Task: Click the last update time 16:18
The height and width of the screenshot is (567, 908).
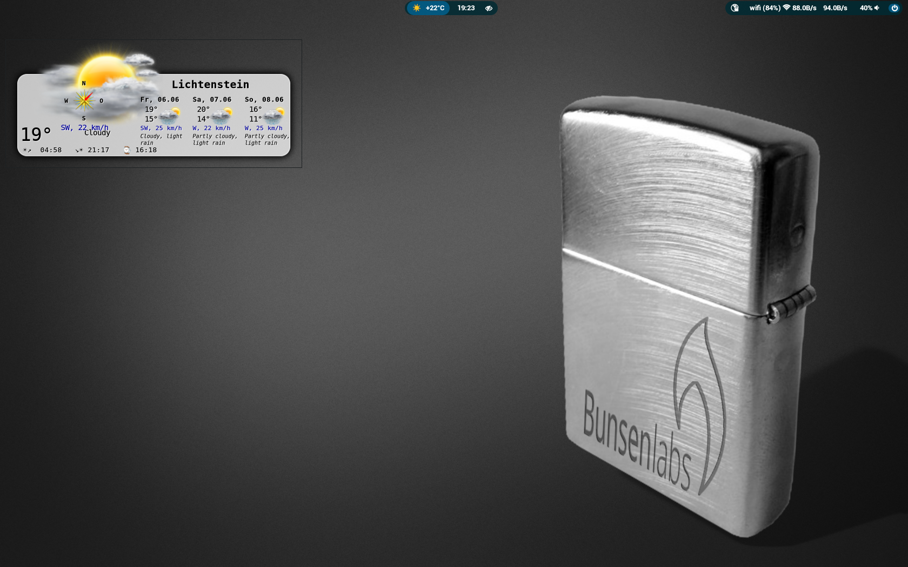Action: [x=146, y=150]
